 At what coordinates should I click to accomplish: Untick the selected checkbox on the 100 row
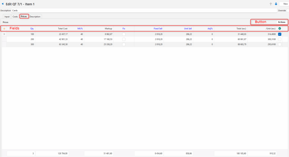279,34
